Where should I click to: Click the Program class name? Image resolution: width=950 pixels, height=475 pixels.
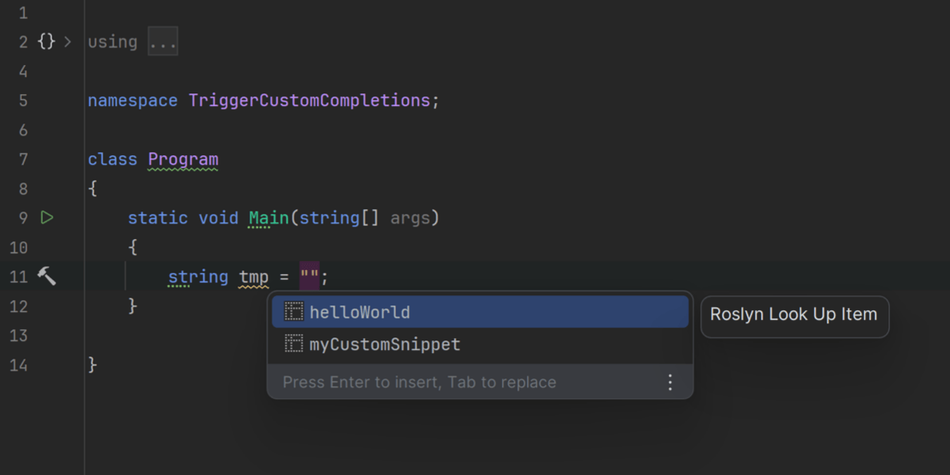click(x=183, y=159)
